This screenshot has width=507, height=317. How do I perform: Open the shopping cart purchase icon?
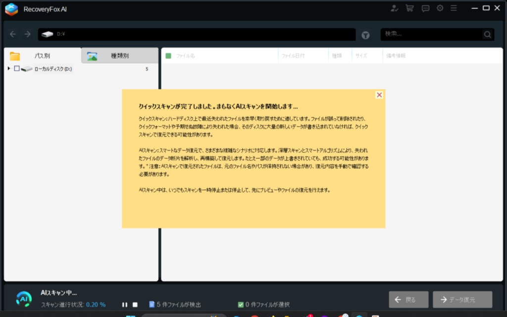click(x=409, y=8)
